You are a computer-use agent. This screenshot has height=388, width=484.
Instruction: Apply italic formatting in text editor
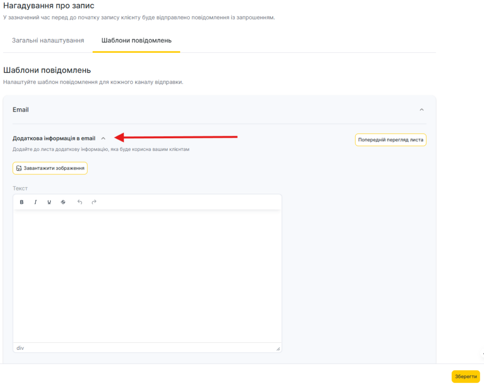(35, 202)
